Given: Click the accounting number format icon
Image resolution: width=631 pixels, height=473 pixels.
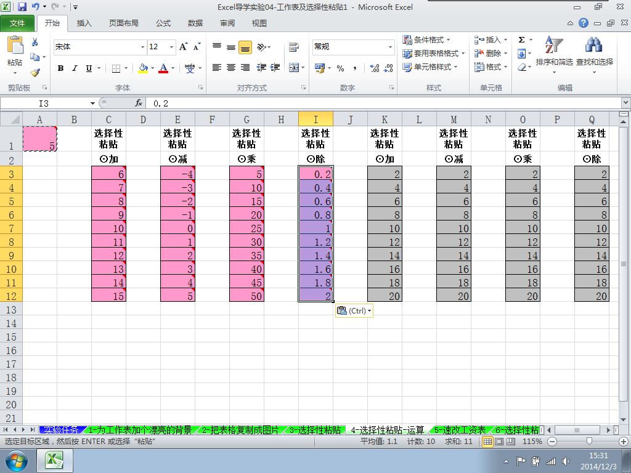Looking at the screenshot, I should [320, 68].
